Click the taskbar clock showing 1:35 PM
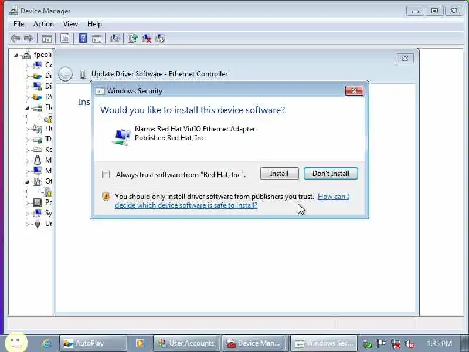The image size is (469, 352). click(x=439, y=343)
